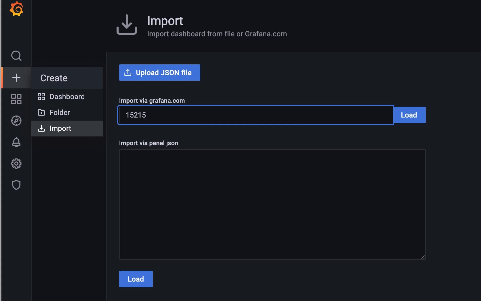Viewport: 481px width, 301px height.
Task: Click the text area resize handle
Action: (x=423, y=257)
